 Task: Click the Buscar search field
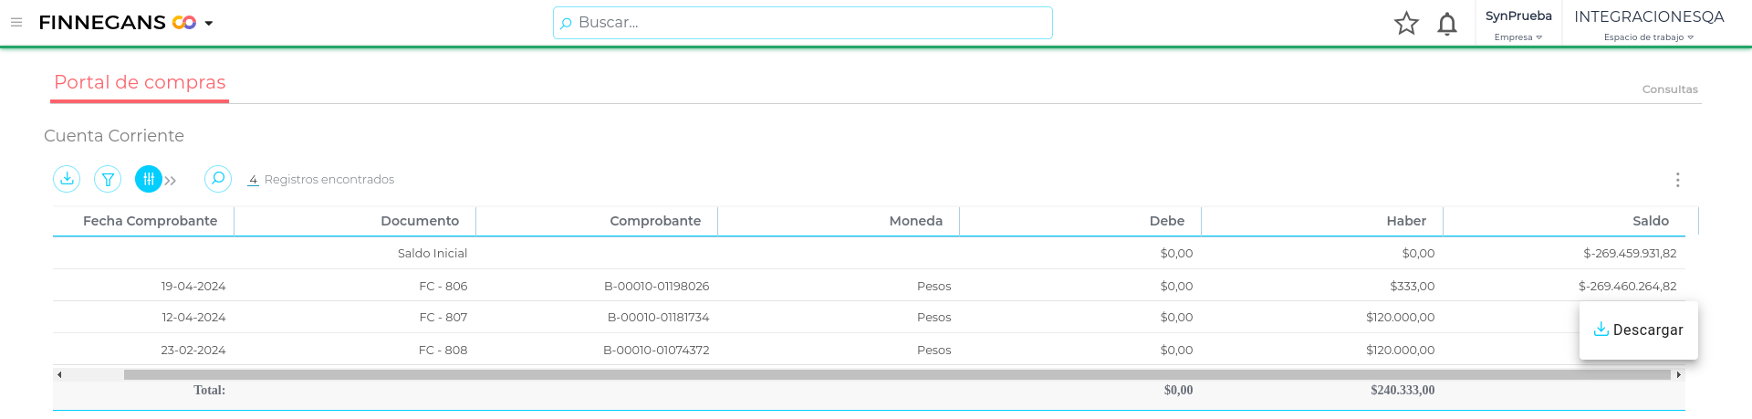click(x=803, y=23)
